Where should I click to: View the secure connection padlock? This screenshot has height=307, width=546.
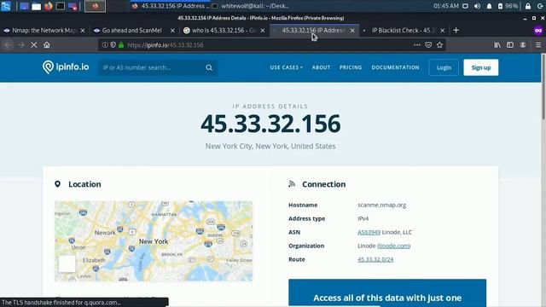(x=121, y=45)
